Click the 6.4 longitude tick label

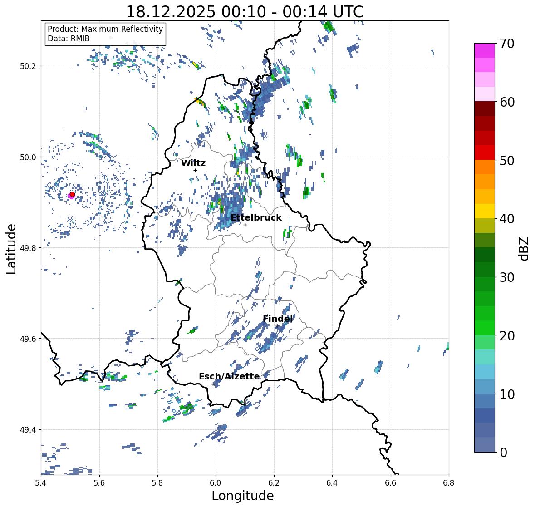[332, 483]
